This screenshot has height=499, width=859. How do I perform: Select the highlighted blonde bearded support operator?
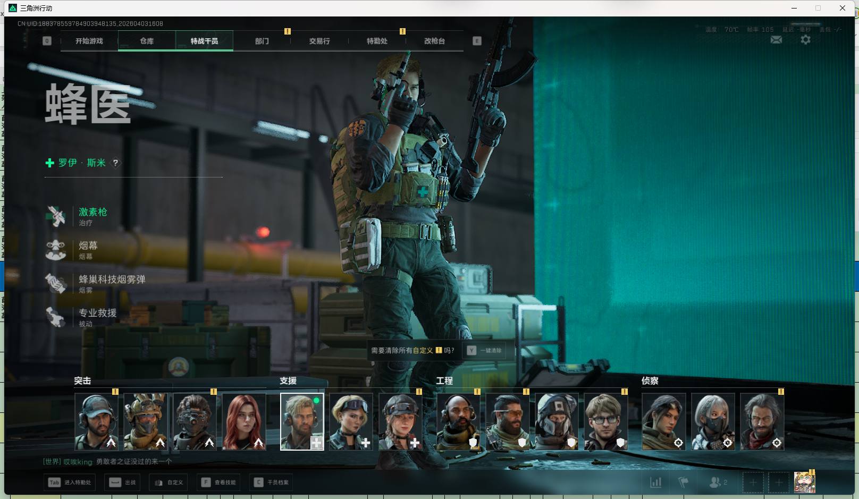(x=302, y=421)
